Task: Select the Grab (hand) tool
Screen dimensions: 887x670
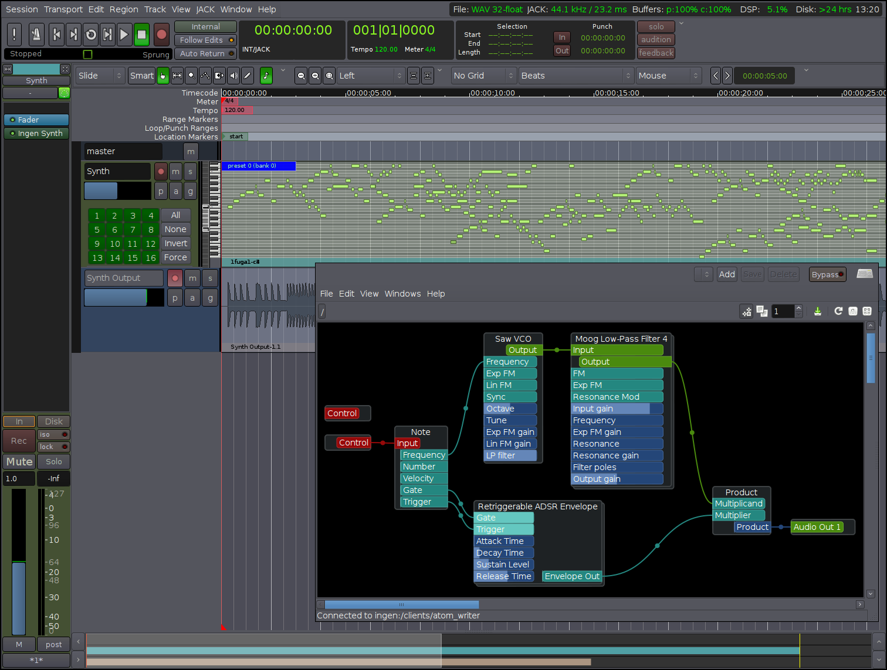Action: 163,76
